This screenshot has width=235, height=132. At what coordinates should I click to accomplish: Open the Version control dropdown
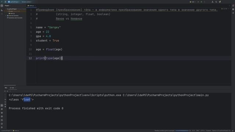pos(27,2)
